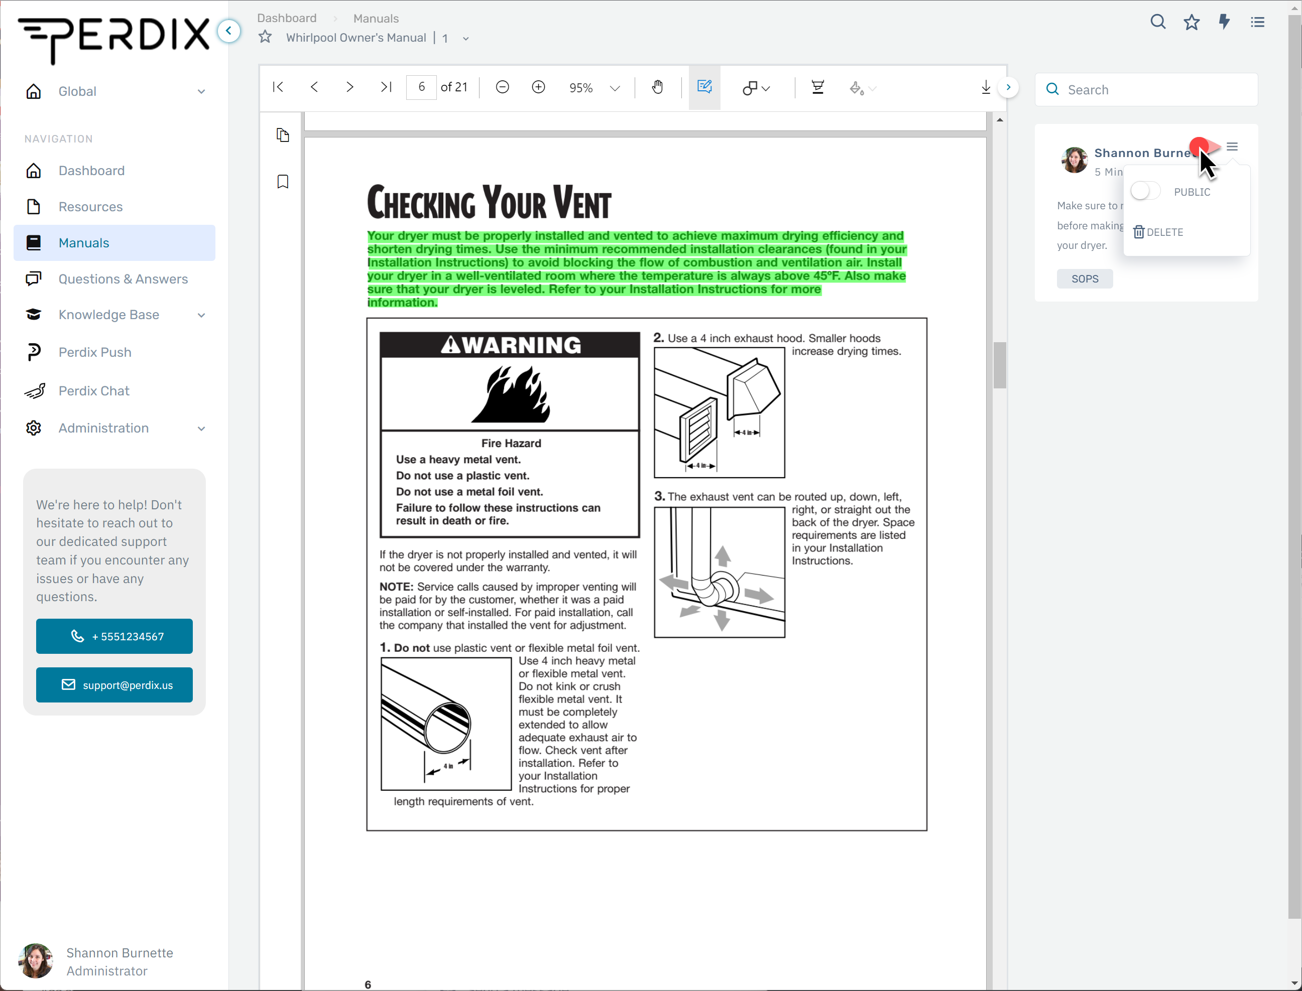This screenshot has width=1302, height=991.
Task: Open the shapes tool dropdown
Action: (x=756, y=88)
